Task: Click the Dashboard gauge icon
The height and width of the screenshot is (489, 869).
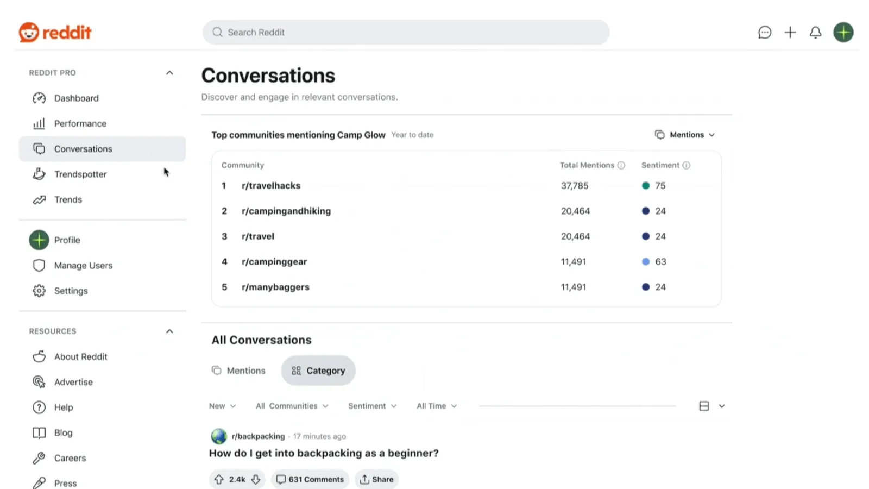Action: coord(39,98)
